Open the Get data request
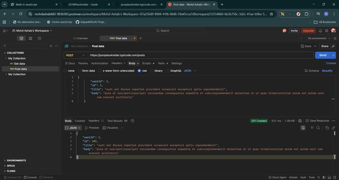The width and height of the screenshot is (339, 180). click(19, 64)
